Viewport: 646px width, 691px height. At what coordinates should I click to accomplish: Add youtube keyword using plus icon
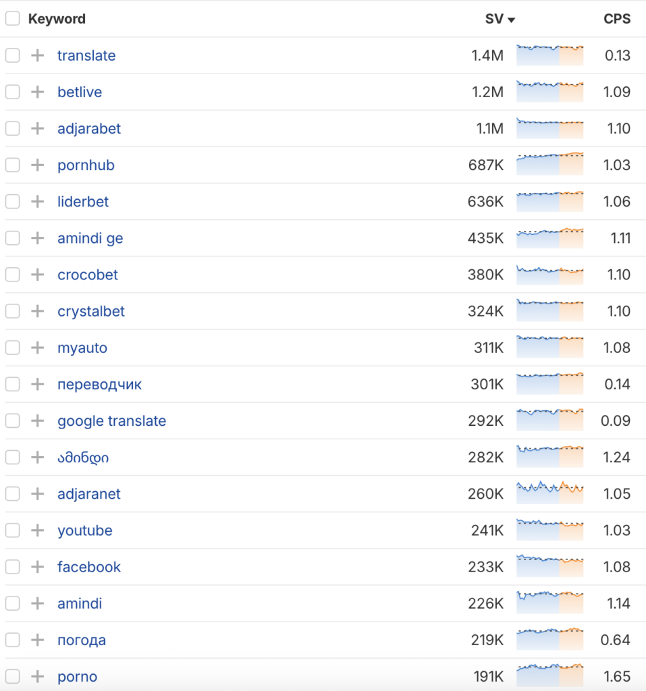click(38, 530)
